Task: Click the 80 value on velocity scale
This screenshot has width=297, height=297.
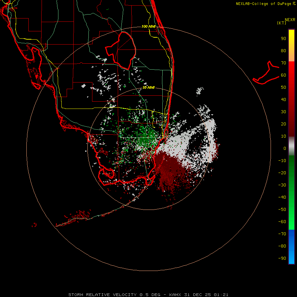Action: [x=283, y=50]
